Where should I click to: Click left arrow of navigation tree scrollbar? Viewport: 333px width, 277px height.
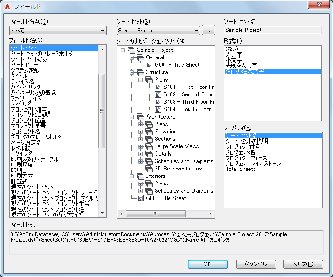point(121,214)
